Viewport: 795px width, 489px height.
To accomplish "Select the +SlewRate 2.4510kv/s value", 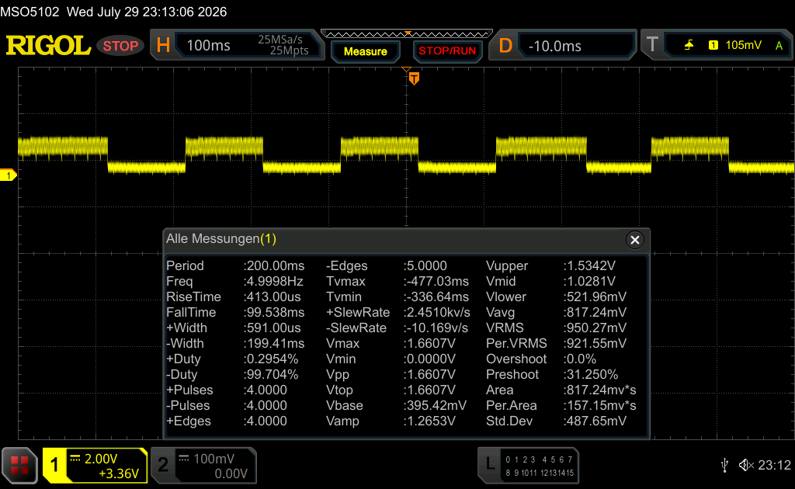I will point(437,312).
